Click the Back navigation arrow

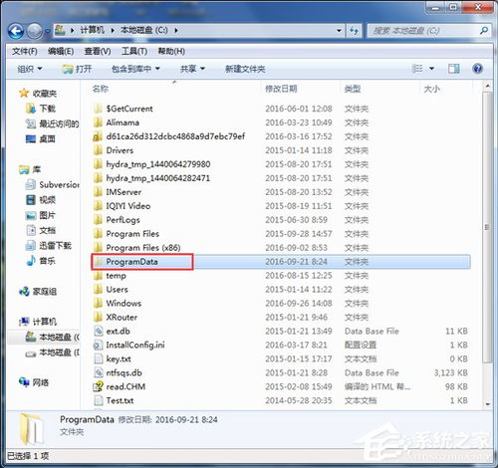point(16,31)
